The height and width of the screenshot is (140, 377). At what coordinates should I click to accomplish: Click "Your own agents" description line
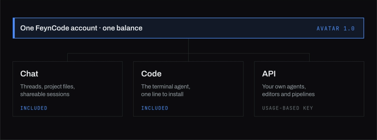(x=284, y=87)
